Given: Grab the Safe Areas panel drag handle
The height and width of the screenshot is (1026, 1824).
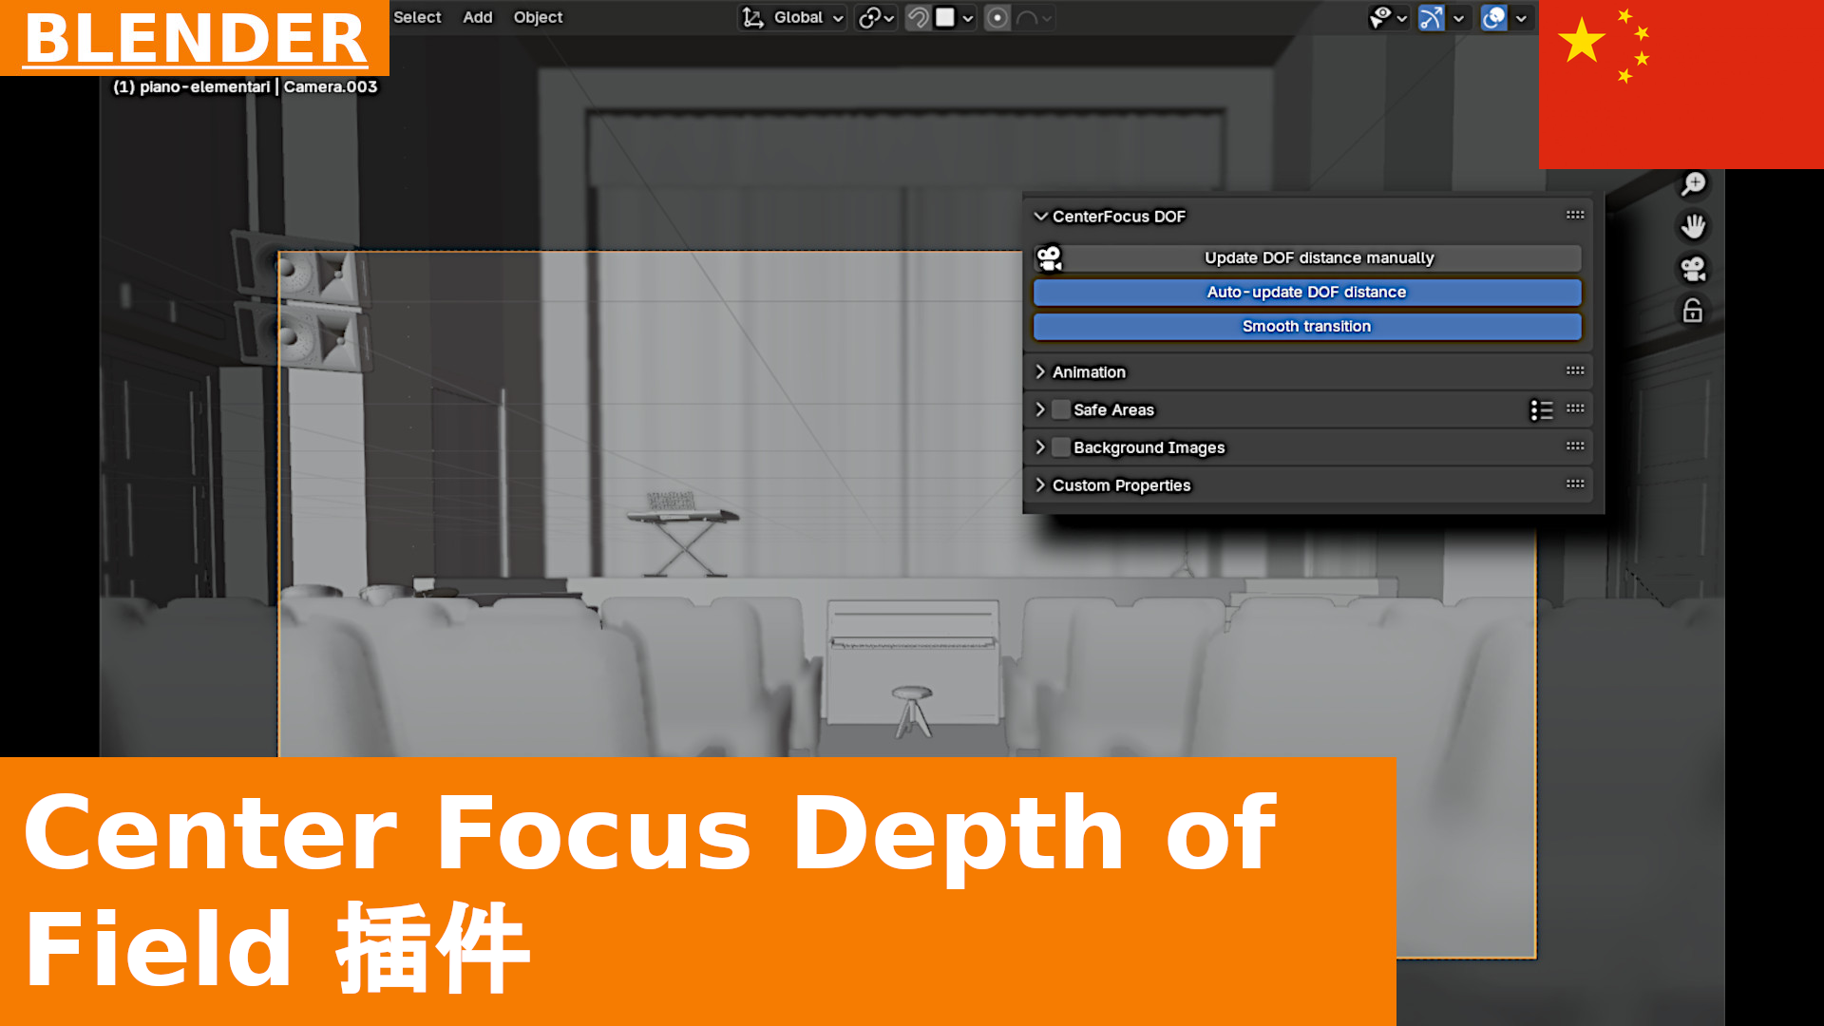Looking at the screenshot, I should [1575, 408].
